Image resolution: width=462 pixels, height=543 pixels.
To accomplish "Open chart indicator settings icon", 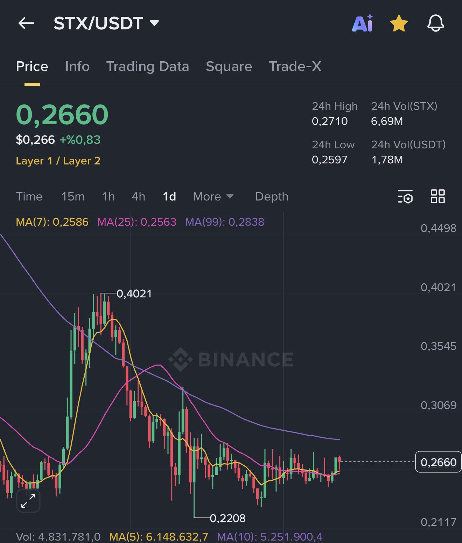I will click(x=405, y=197).
